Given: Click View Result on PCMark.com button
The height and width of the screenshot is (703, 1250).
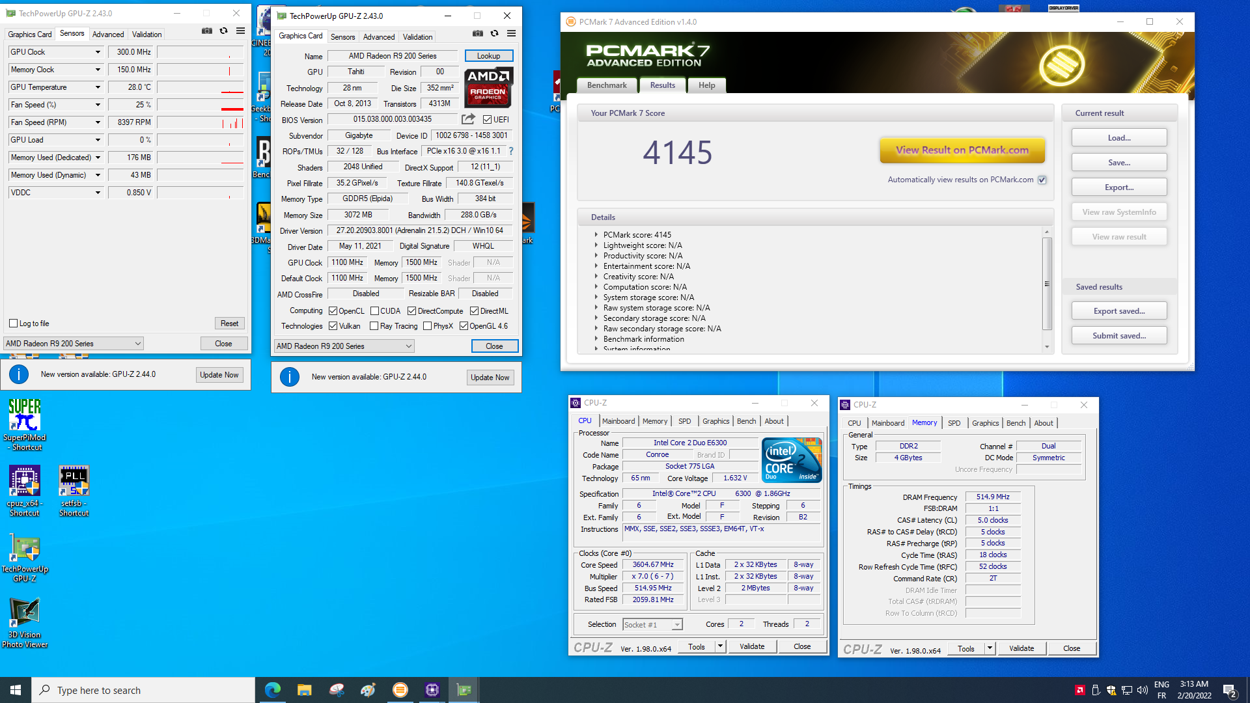Looking at the screenshot, I should 962,150.
